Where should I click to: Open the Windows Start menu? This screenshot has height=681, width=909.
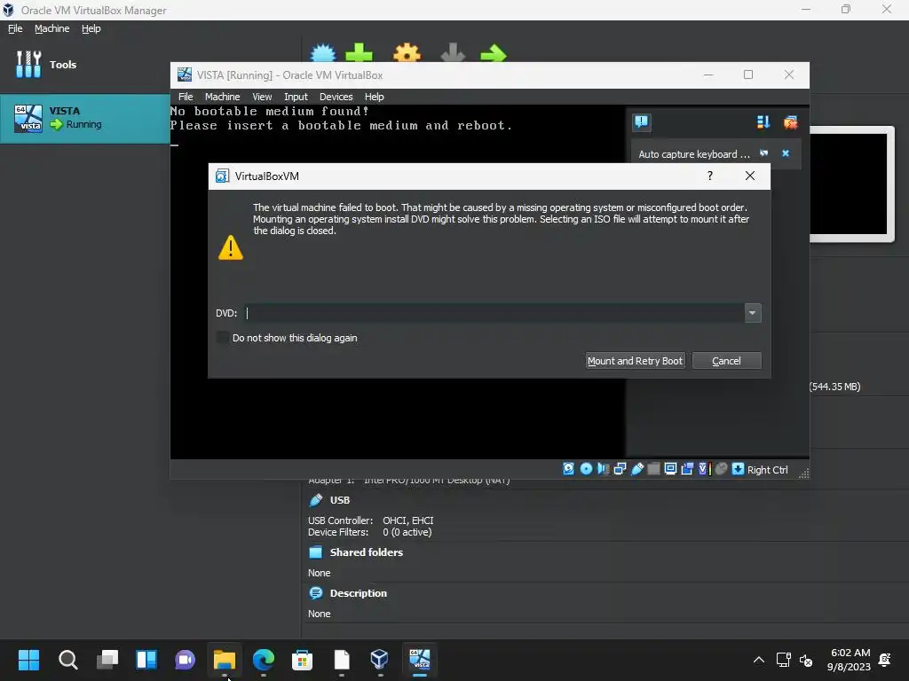click(x=28, y=660)
